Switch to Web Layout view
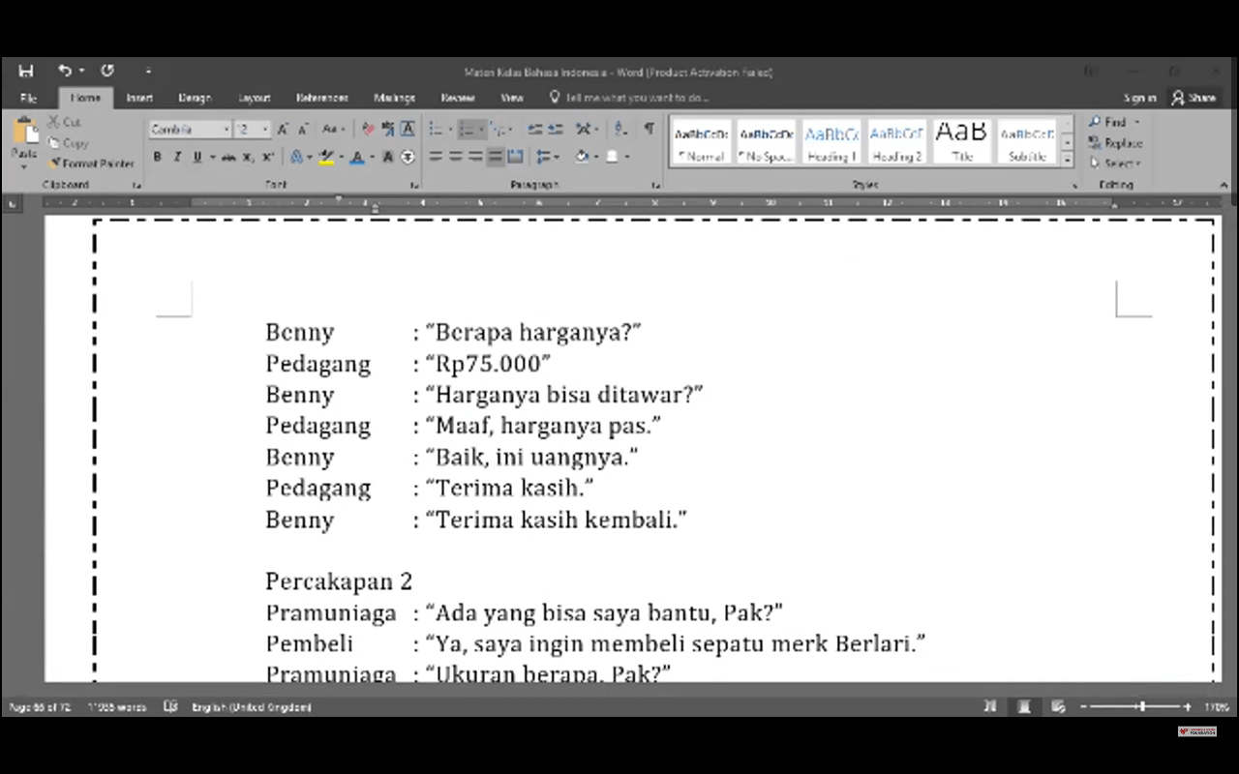Screen dimensions: 1239x774 (1058, 707)
